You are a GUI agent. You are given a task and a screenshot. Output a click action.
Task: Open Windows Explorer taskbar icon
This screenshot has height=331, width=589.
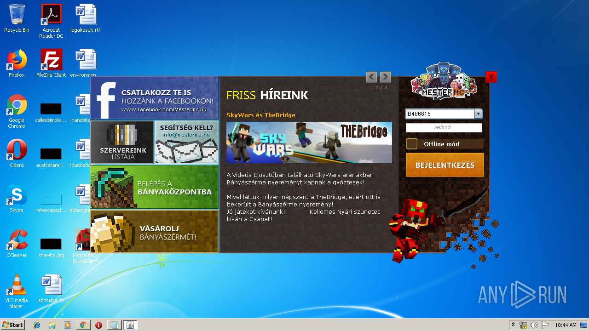(x=52, y=325)
